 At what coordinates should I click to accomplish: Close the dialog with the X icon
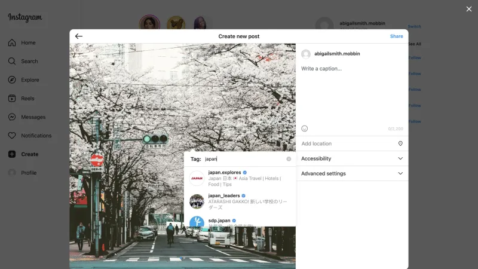pos(469,9)
